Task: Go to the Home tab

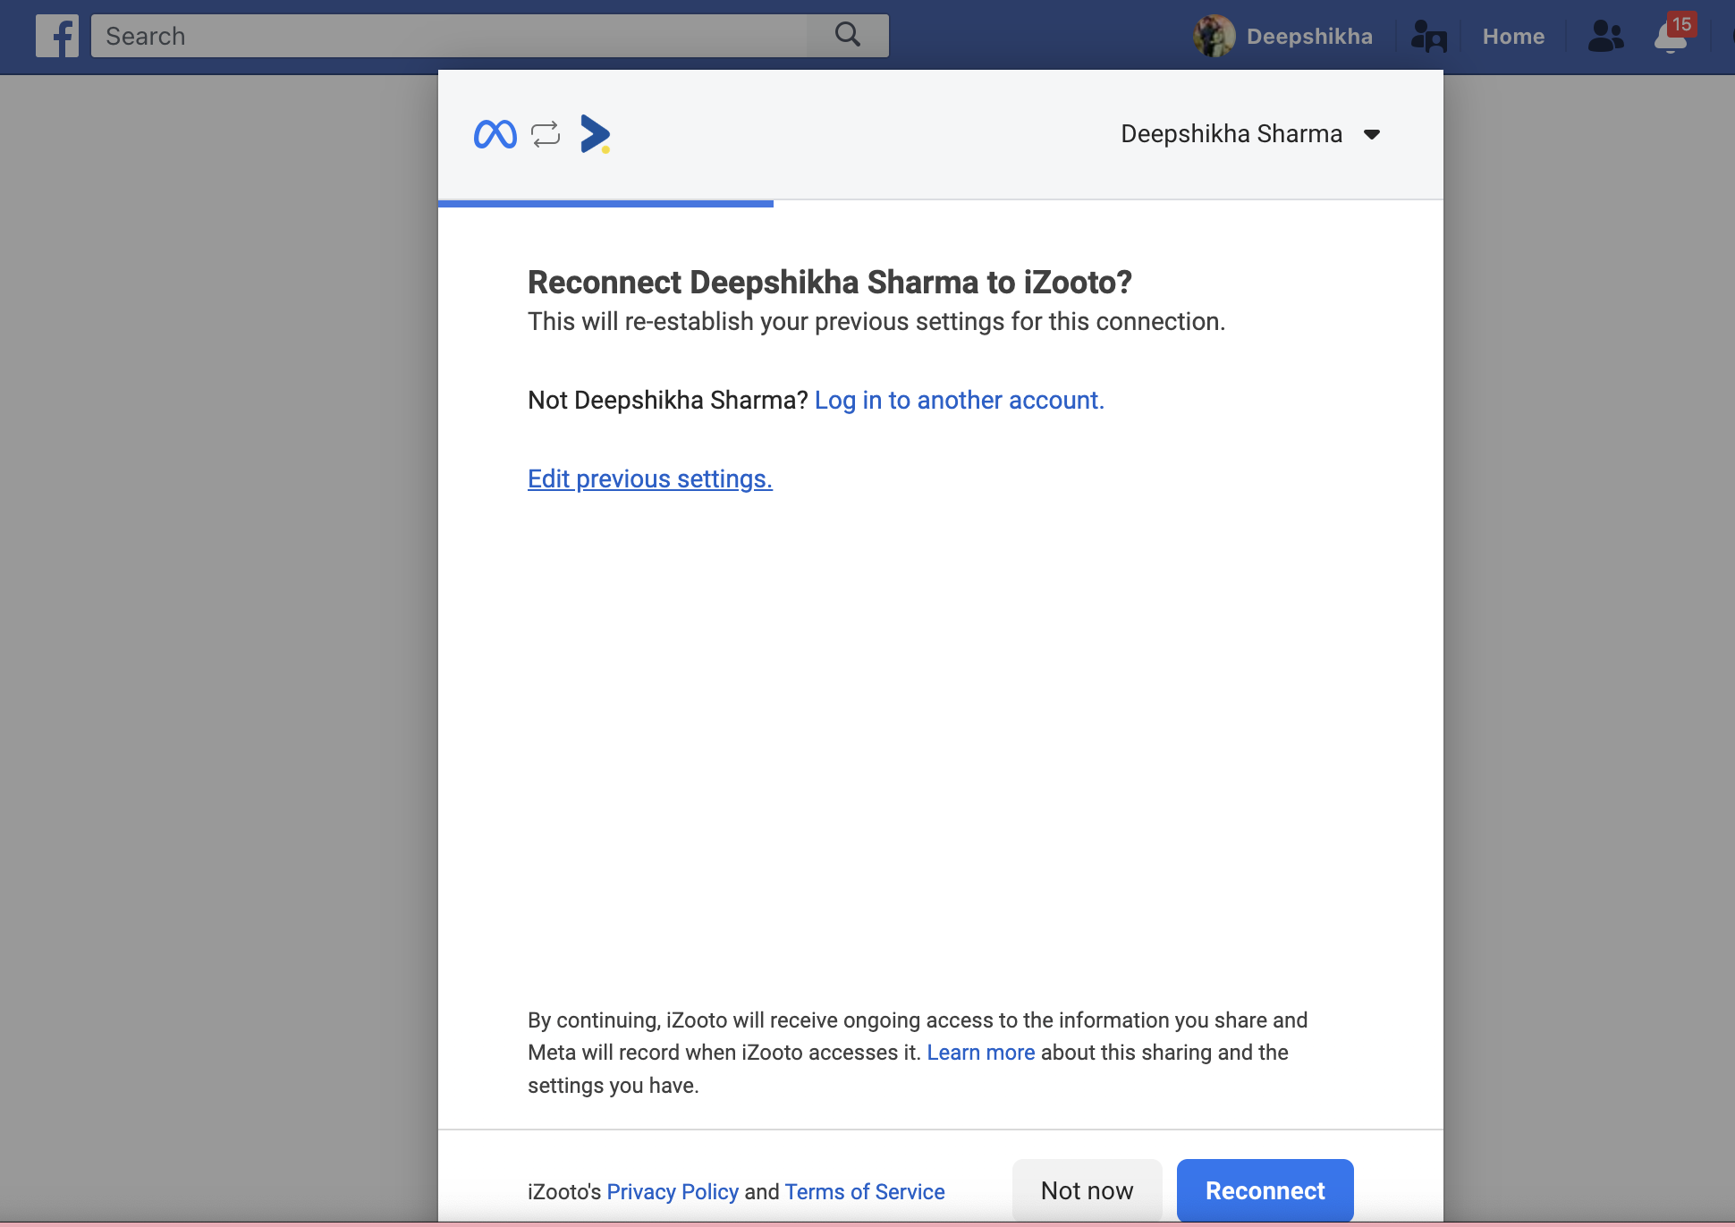Action: pos(1513,37)
